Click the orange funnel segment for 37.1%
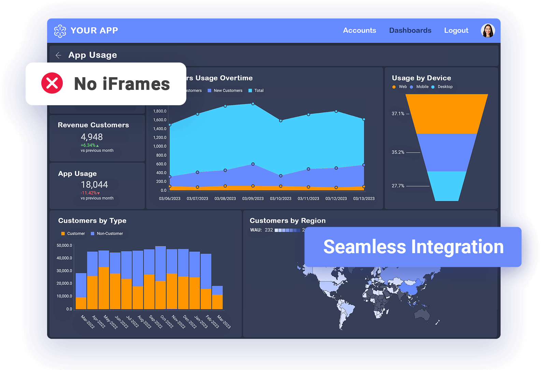 click(x=447, y=114)
